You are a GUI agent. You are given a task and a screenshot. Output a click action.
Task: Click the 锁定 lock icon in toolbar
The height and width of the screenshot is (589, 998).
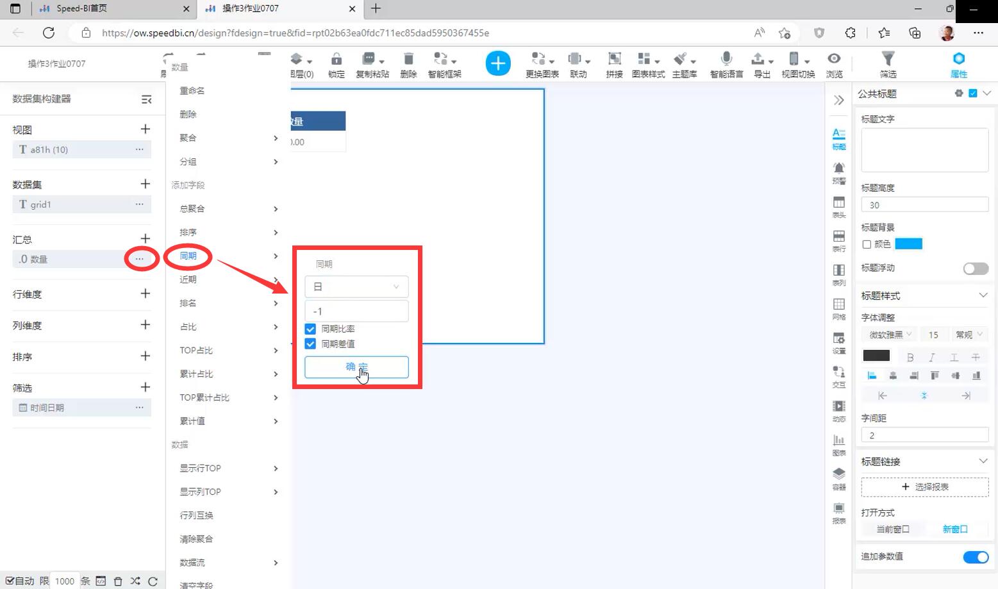tap(336, 60)
